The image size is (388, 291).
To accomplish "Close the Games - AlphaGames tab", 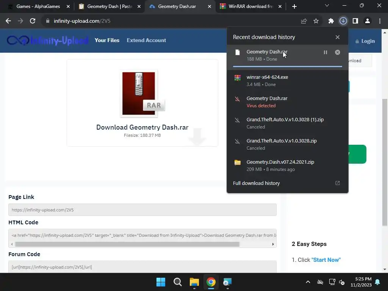I will click(68, 6).
